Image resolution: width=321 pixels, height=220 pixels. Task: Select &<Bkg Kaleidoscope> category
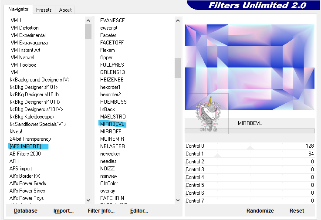point(32,117)
